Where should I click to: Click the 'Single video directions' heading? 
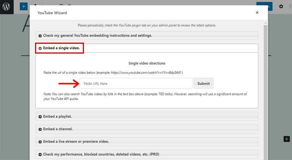coord(147,63)
